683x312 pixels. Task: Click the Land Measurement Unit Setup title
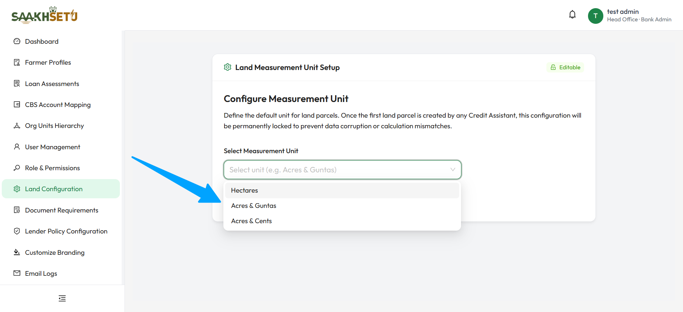click(287, 68)
